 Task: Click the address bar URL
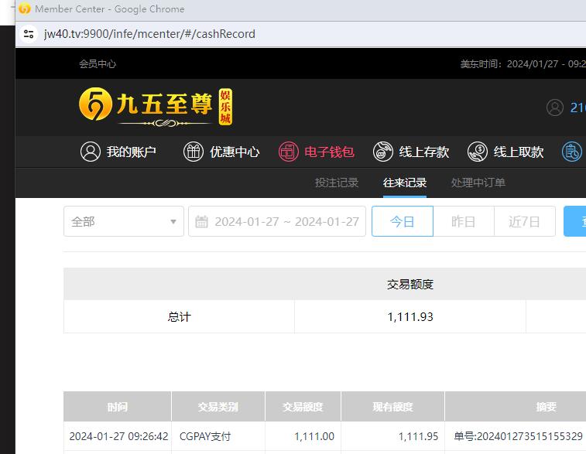[149, 34]
